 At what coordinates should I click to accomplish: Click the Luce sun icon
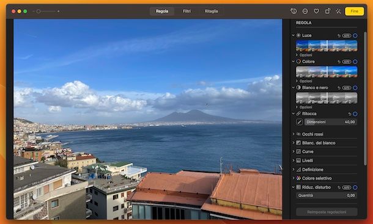[x=298, y=35]
